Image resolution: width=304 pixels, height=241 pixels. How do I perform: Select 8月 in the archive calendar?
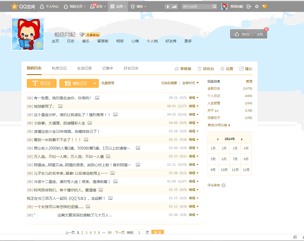click(x=246, y=159)
